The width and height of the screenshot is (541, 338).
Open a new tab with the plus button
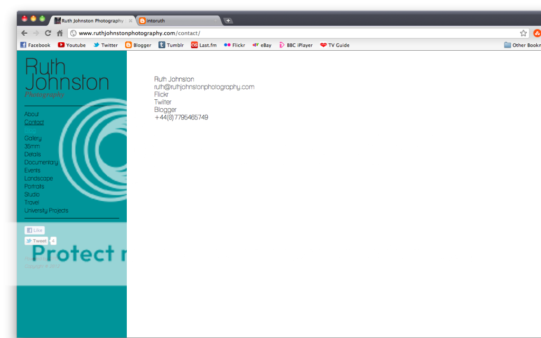point(228,21)
